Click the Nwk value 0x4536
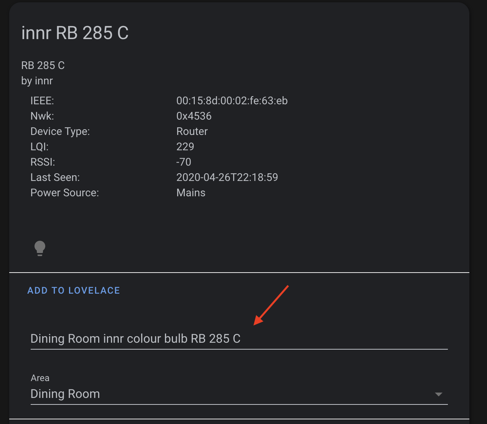The width and height of the screenshot is (487, 424). pos(194,116)
